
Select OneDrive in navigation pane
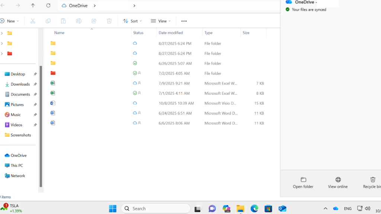(19, 155)
